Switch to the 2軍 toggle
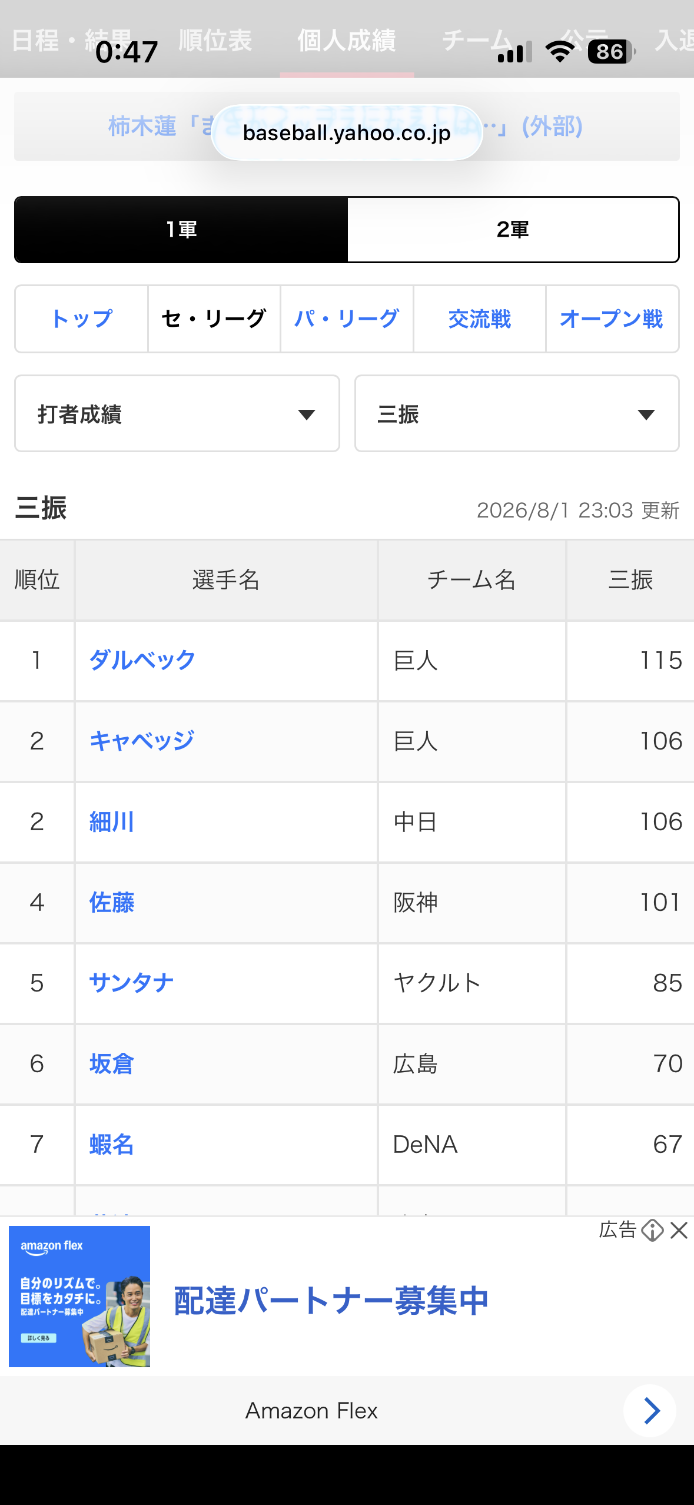This screenshot has height=1505, width=694. 513,230
